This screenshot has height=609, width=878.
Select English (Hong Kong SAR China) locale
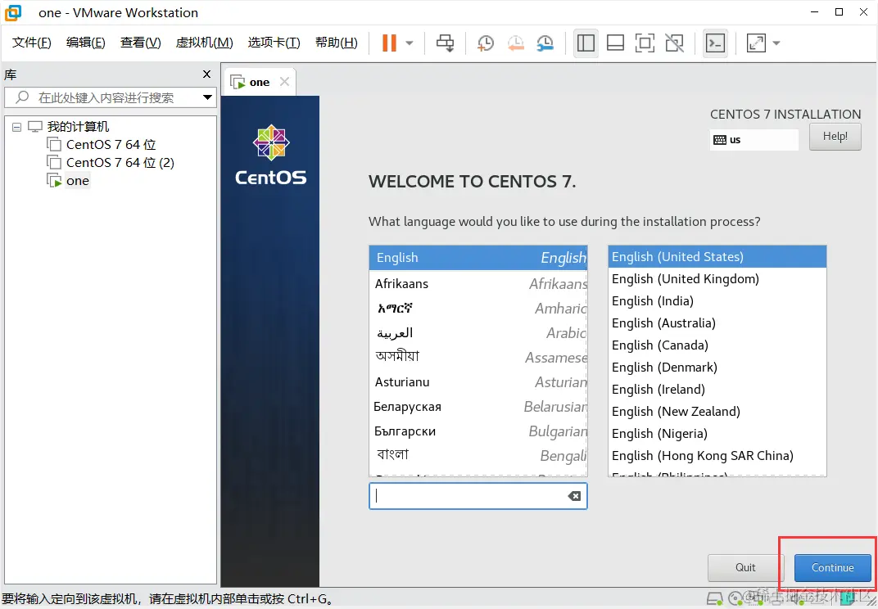pos(717,456)
